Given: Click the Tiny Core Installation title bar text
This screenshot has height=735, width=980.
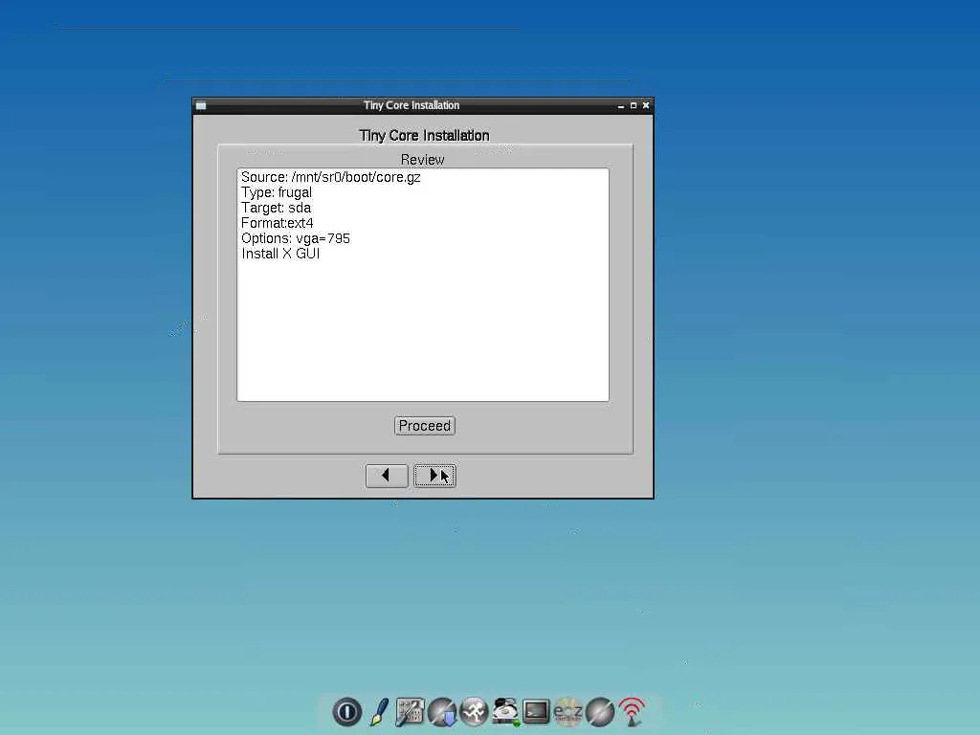Looking at the screenshot, I should pyautogui.click(x=412, y=105).
